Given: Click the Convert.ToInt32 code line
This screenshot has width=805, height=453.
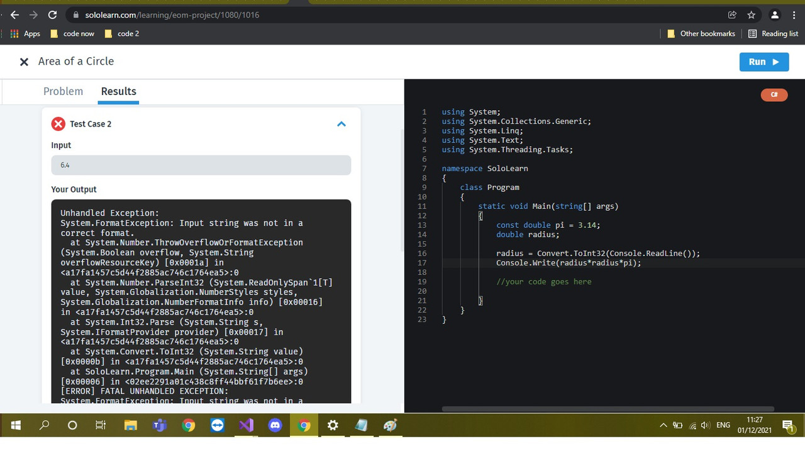Looking at the screenshot, I should [x=597, y=254].
